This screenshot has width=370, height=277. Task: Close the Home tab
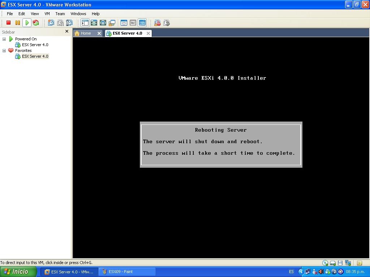99,34
